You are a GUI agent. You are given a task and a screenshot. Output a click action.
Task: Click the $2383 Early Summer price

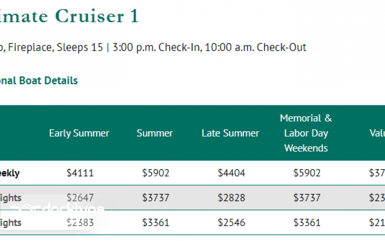tap(80, 223)
